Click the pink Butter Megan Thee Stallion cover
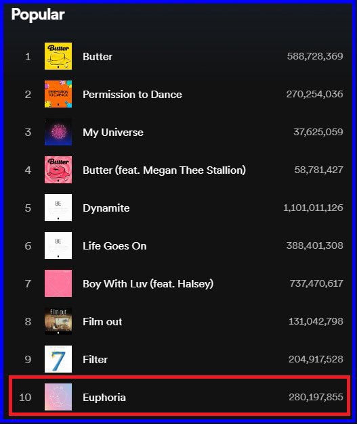The height and width of the screenshot is (424, 357). [x=58, y=170]
